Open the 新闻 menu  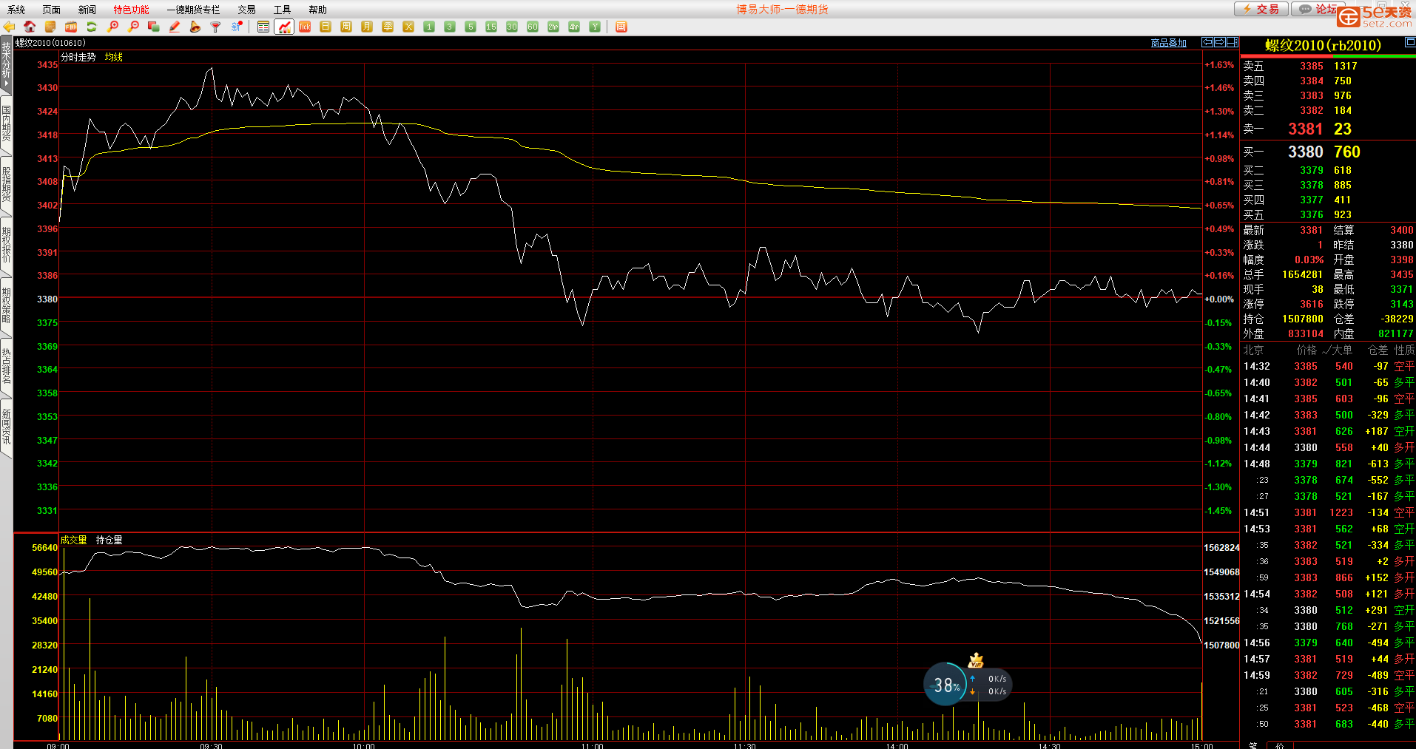[87, 10]
